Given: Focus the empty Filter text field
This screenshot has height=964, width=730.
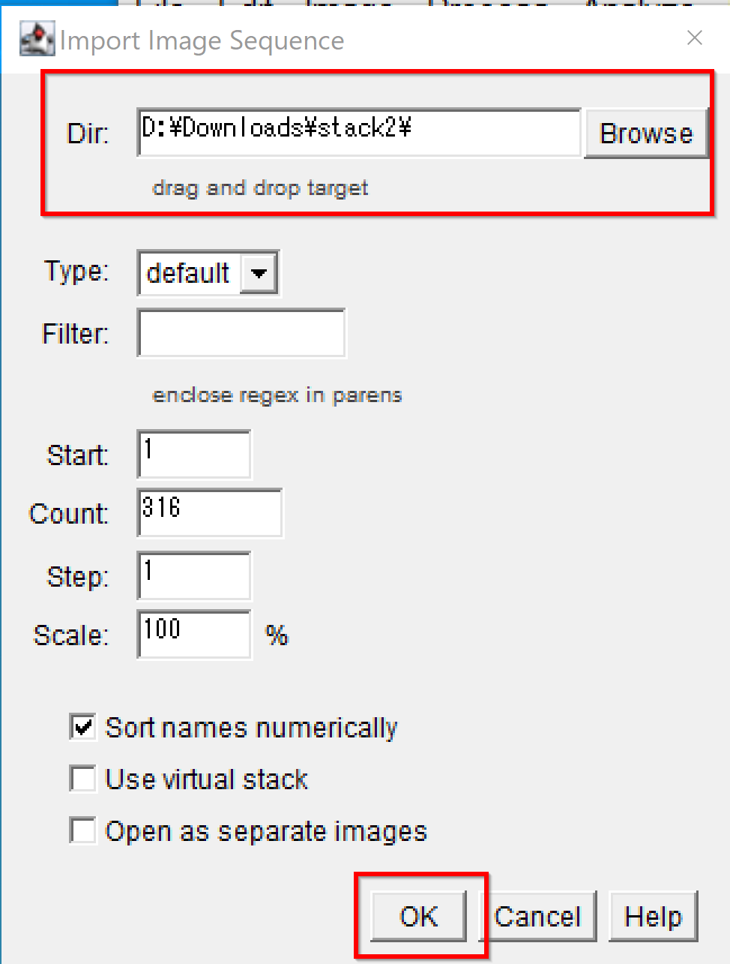Looking at the screenshot, I should 241,333.
